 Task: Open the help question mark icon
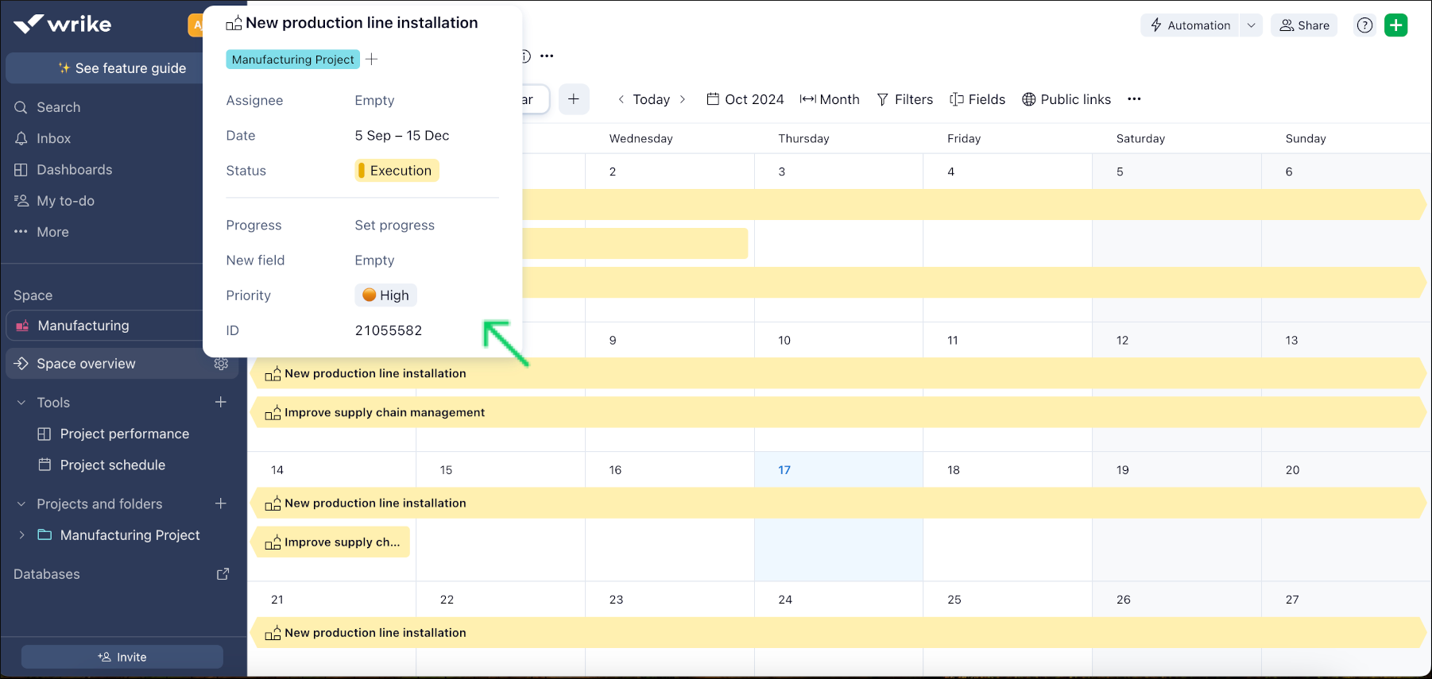(1364, 25)
